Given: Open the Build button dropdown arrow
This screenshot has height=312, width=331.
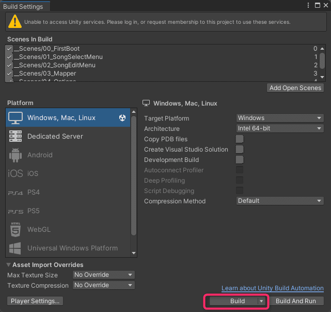Looking at the screenshot, I should click(x=262, y=301).
